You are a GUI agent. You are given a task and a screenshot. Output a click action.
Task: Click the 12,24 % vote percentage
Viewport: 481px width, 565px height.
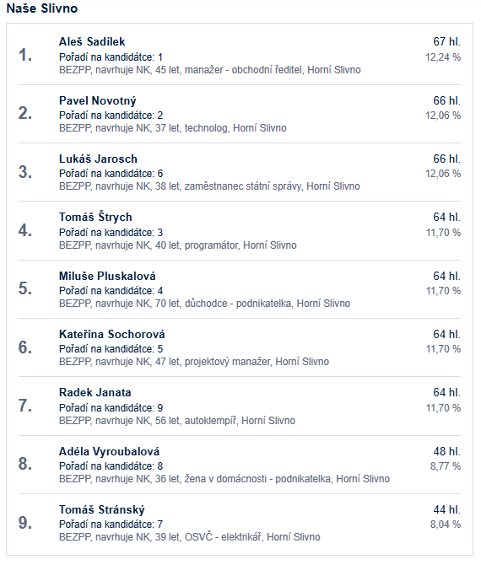click(x=443, y=57)
